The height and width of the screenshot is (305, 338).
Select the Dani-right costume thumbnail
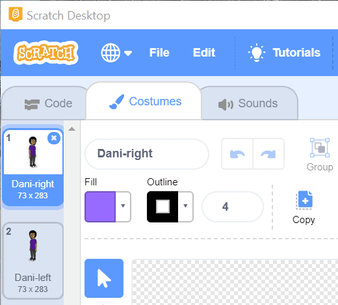[x=33, y=166]
